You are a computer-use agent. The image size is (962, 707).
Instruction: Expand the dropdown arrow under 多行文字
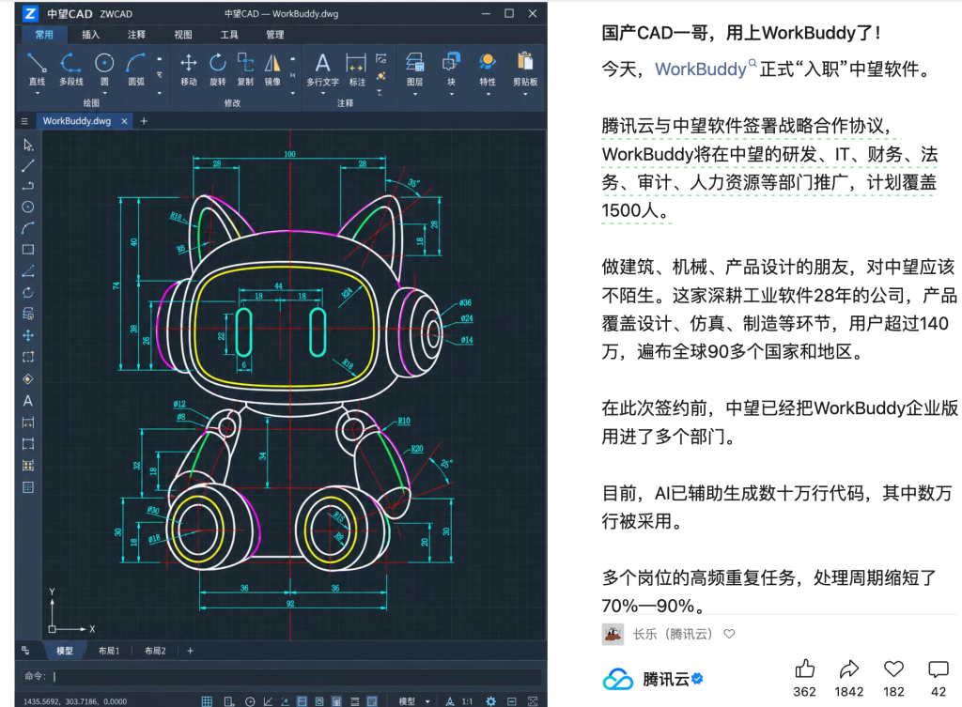pos(323,93)
